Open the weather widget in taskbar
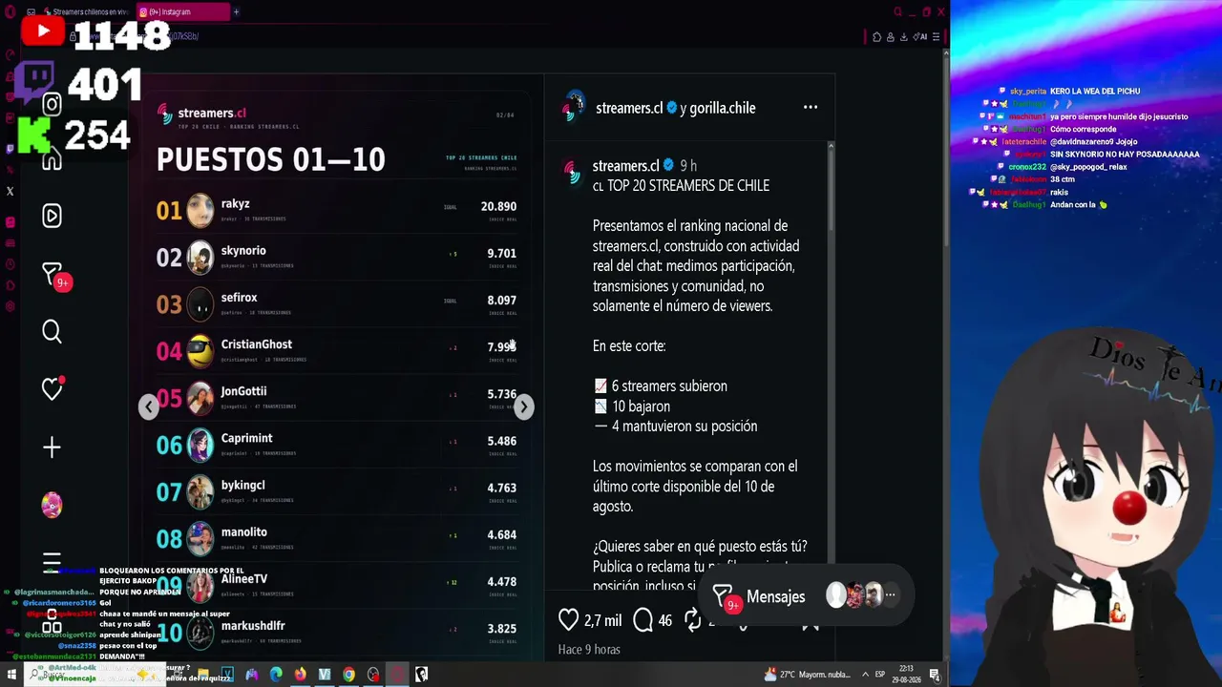Viewport: 1222px width, 687px height. (x=807, y=675)
